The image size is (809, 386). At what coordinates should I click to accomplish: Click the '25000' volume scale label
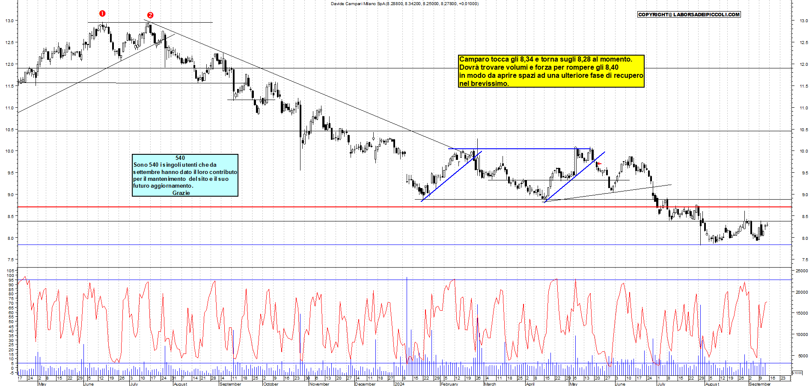(801, 271)
